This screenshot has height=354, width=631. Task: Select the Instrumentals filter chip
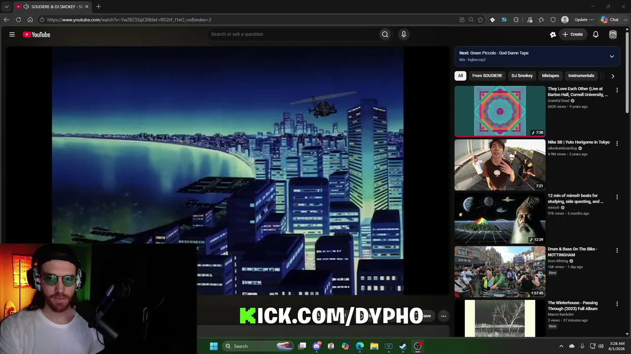581,76
